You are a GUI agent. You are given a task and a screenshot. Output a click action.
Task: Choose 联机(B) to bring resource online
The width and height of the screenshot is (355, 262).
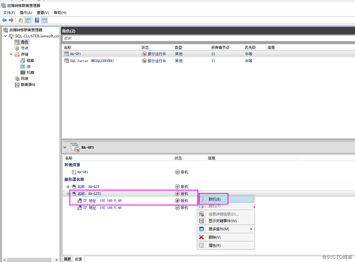tap(214, 199)
